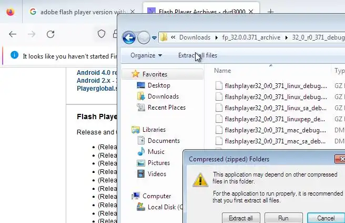Expand the arrow after fp_32.0.0.371_archive breadcrumb
Image resolution: width=345 pixels, height=223 pixels.
click(x=287, y=38)
